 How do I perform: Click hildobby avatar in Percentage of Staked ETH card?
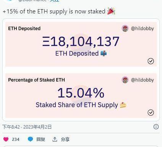[x=125, y=80]
